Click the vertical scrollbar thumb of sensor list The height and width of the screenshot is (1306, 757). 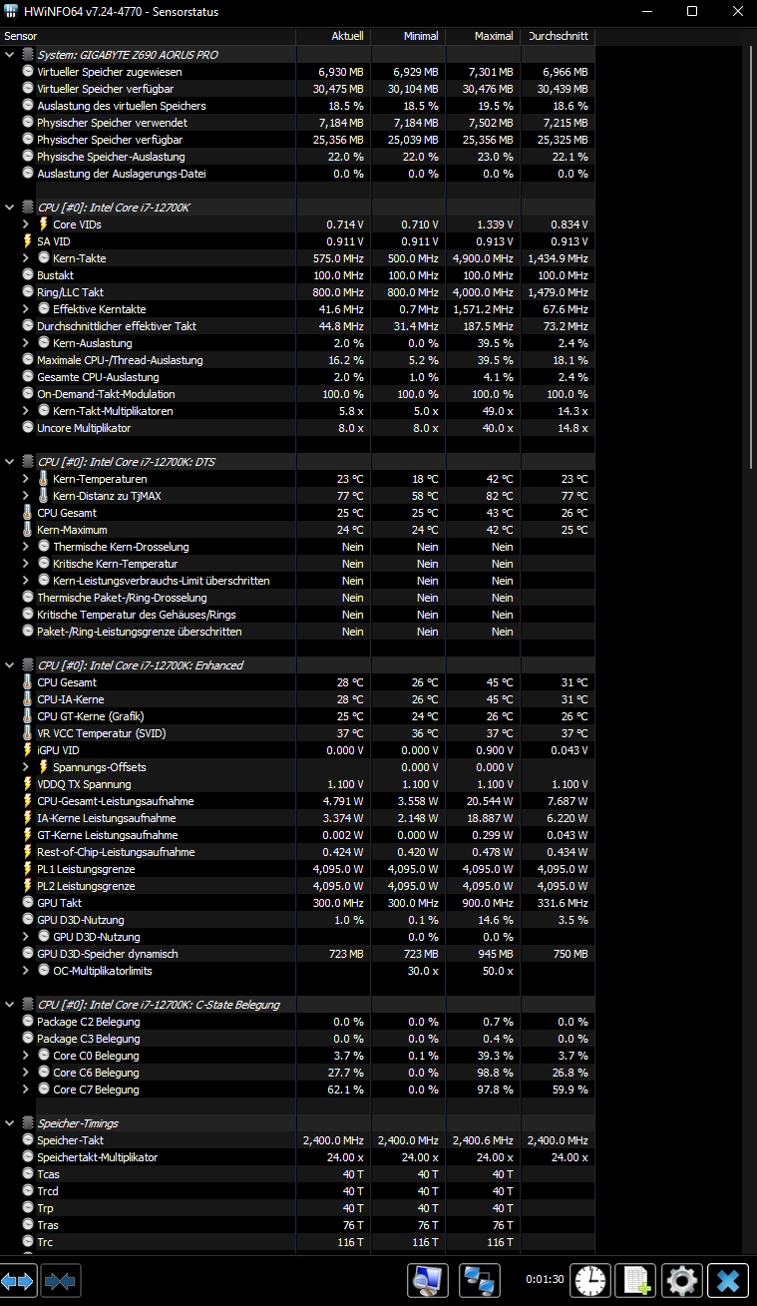pyautogui.click(x=752, y=256)
